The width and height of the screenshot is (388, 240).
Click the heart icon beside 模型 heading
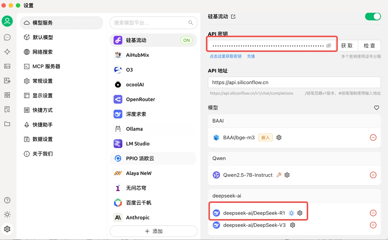pos(377,108)
